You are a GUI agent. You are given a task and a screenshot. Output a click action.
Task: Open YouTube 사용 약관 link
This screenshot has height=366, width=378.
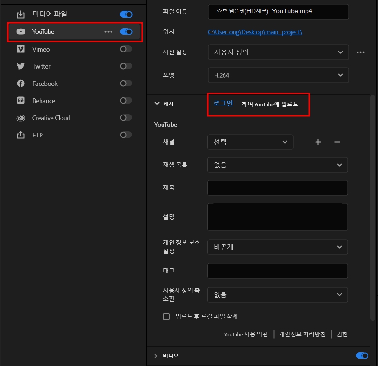pos(246,334)
